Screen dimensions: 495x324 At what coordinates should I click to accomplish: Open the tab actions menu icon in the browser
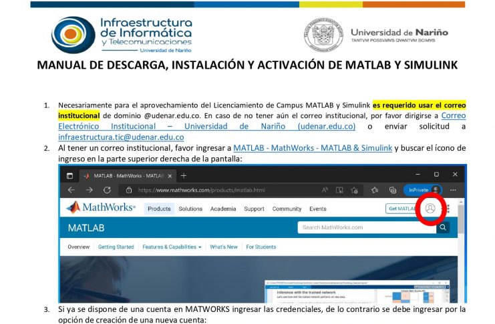click(69, 176)
